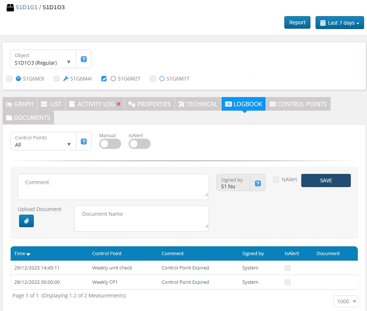Switch to the Graph tab
This screenshot has height=311, width=367.
click(x=20, y=104)
